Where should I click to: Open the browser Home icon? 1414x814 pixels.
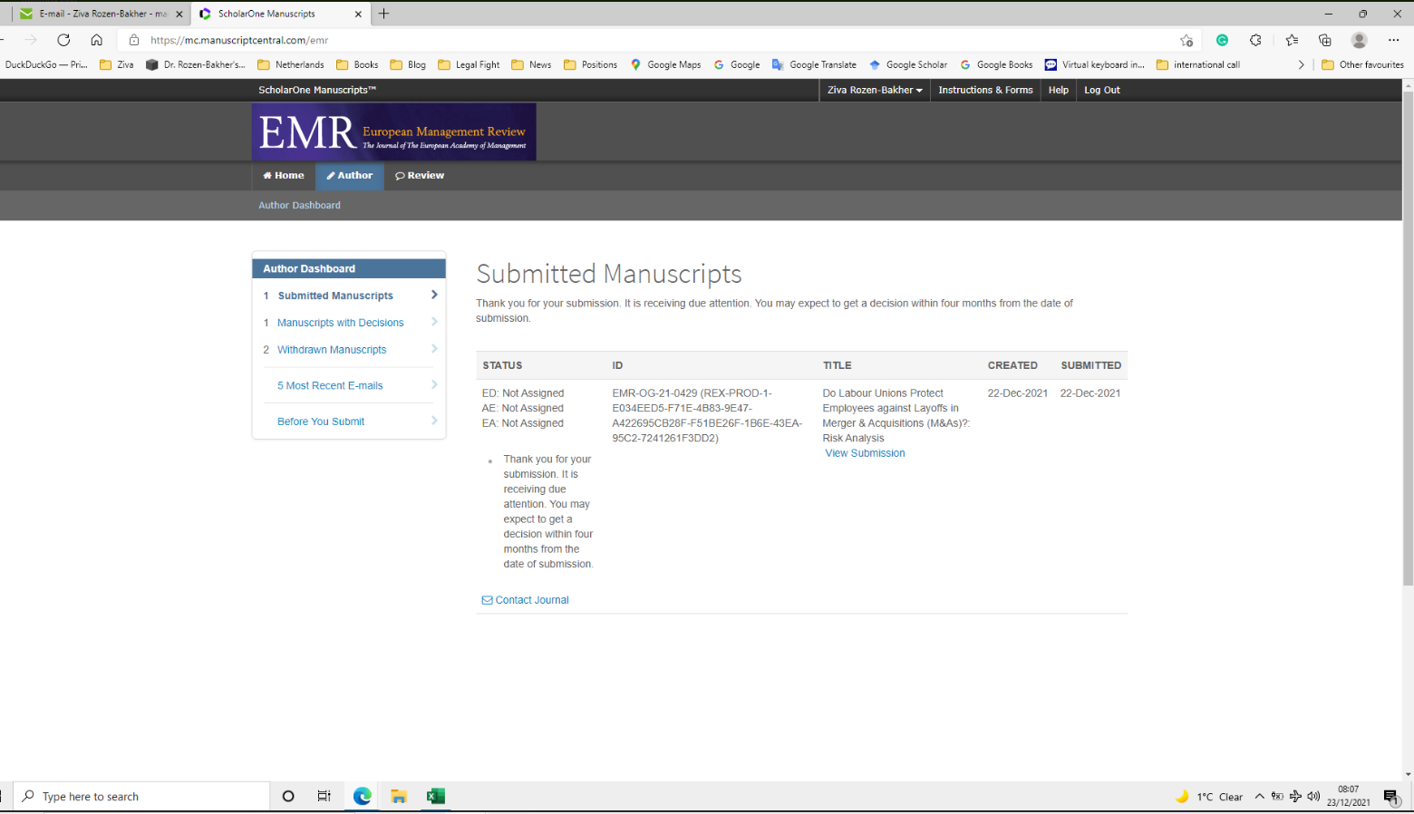(96, 40)
